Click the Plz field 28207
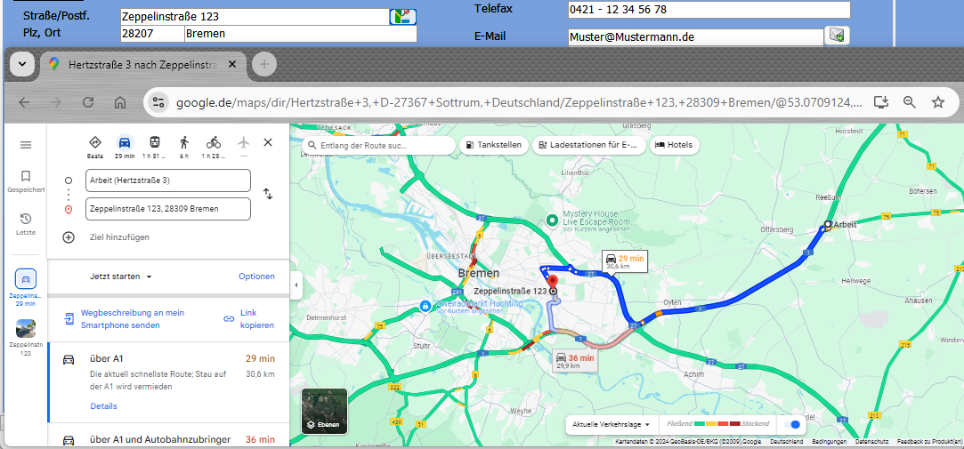Viewport: 964px width, 449px height. click(152, 34)
